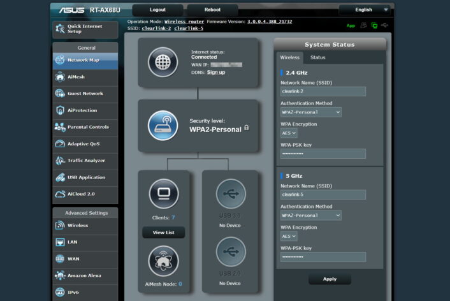Image resolution: width=450 pixels, height=301 pixels.
Task: Open 2.4 GHz WPA Encryption AES dropdown
Action: click(289, 133)
